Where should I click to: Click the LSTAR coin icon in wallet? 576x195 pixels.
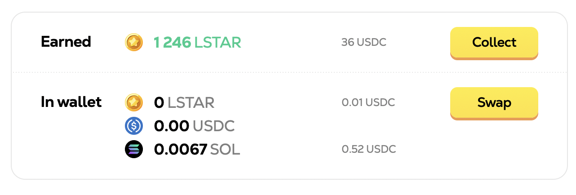point(133,103)
